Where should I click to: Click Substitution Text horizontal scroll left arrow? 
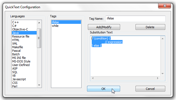(x=93, y=78)
